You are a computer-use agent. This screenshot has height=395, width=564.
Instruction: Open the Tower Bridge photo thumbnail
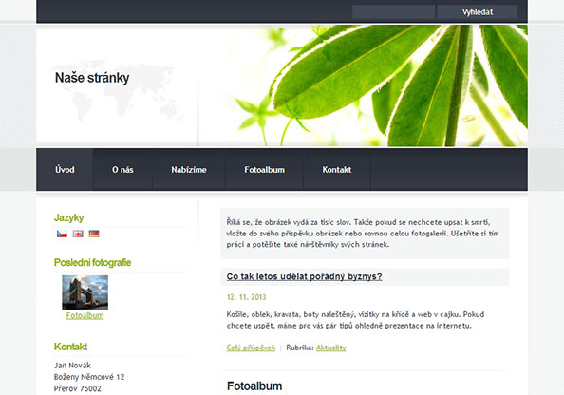pyautogui.click(x=85, y=292)
